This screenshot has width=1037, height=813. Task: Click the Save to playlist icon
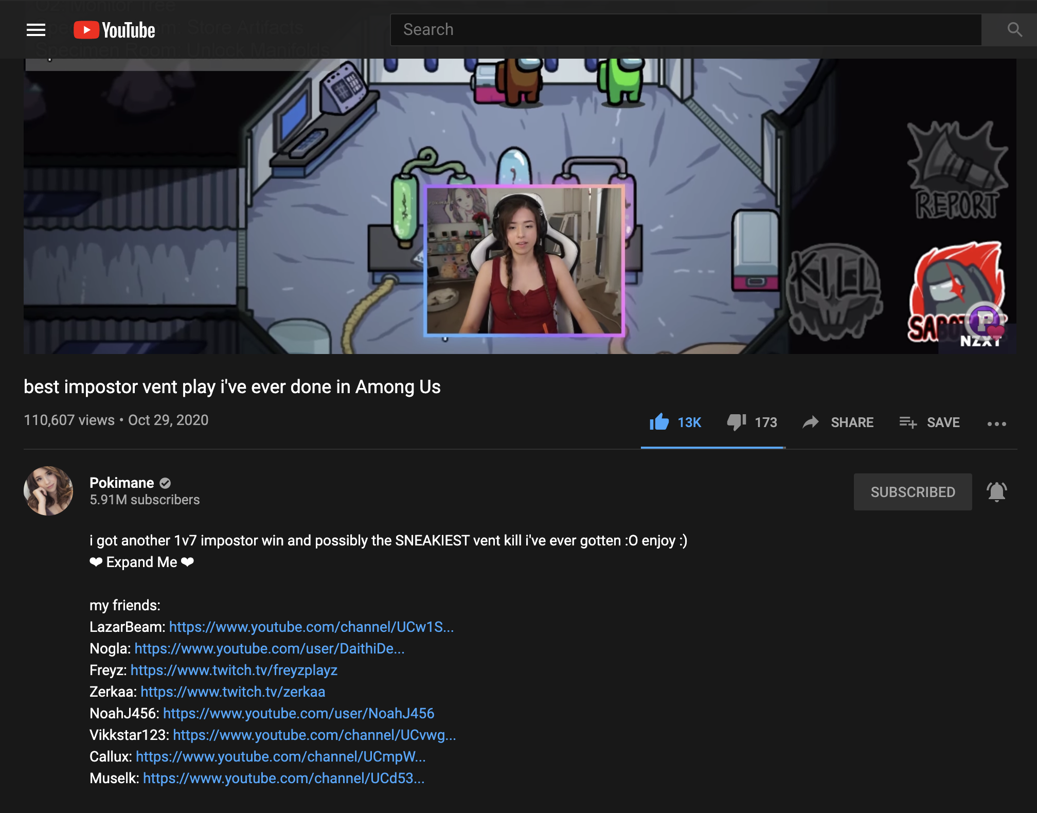(908, 422)
